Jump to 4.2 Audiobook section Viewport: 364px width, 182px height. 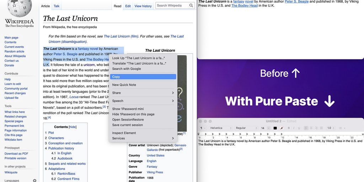pos(62,158)
